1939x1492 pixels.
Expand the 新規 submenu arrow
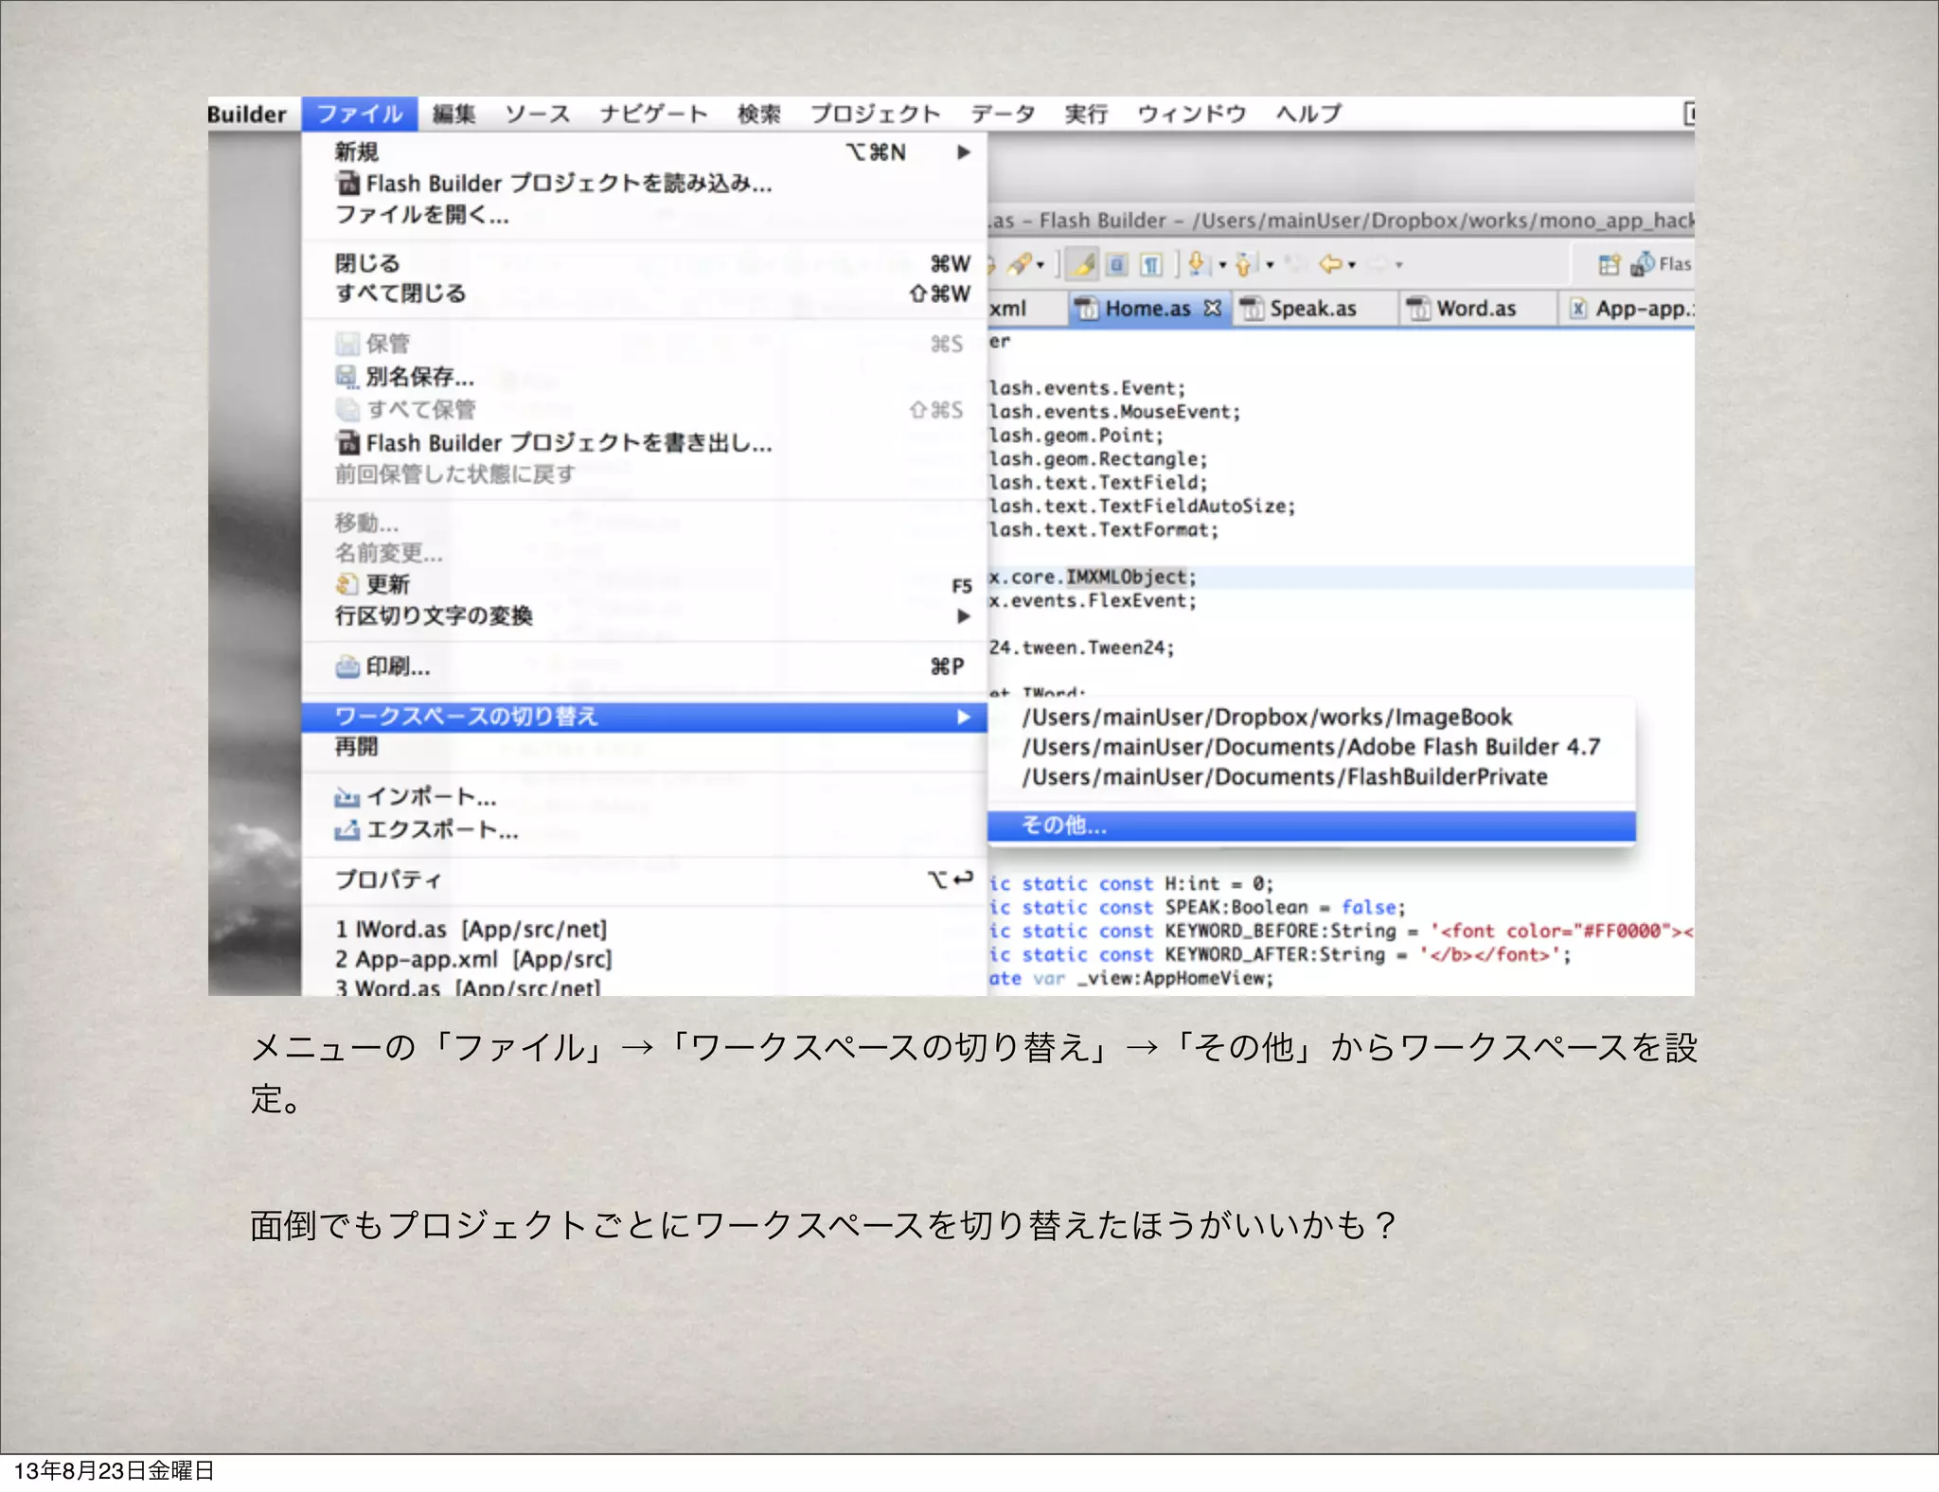coord(963,151)
